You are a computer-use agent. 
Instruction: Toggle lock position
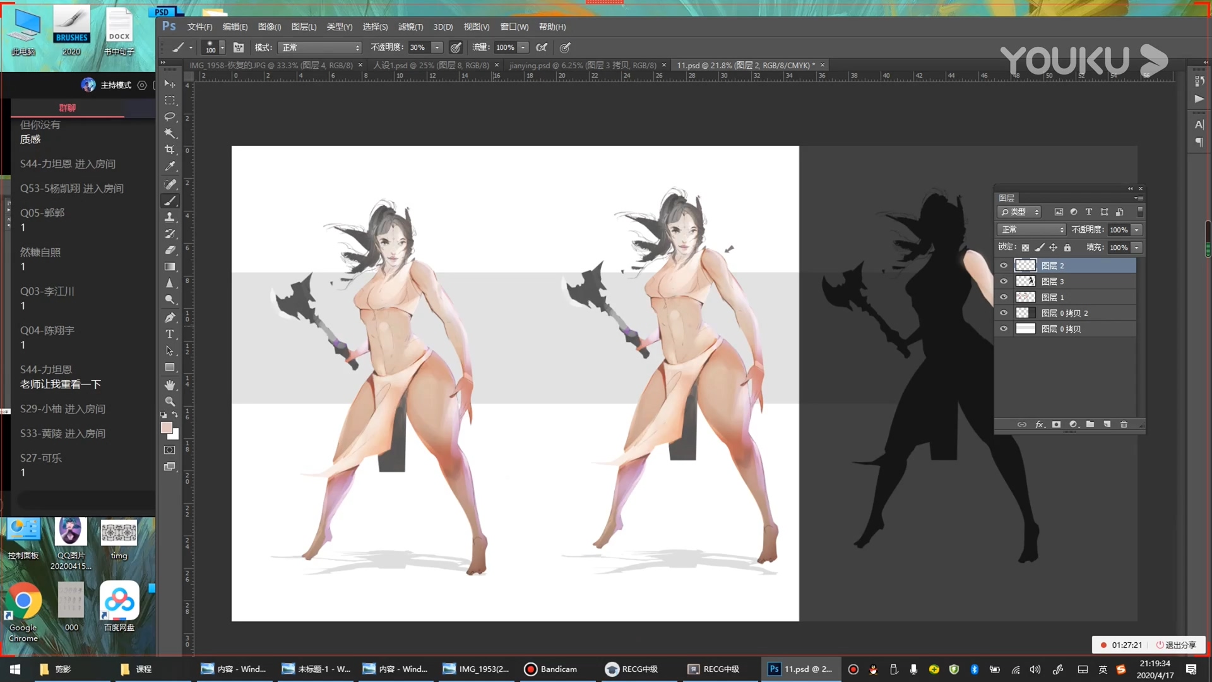[x=1053, y=248]
